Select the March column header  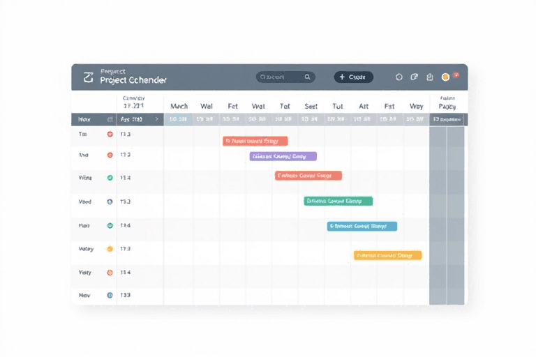179,106
